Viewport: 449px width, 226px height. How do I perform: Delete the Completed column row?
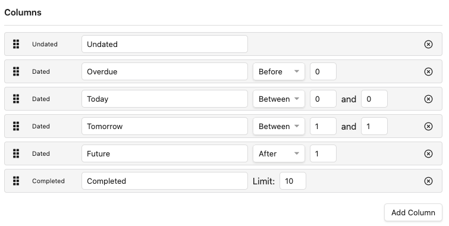click(x=428, y=181)
